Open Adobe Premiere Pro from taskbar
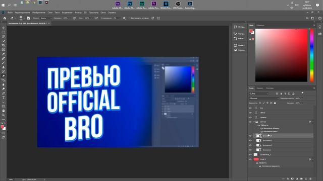 point(153,5)
